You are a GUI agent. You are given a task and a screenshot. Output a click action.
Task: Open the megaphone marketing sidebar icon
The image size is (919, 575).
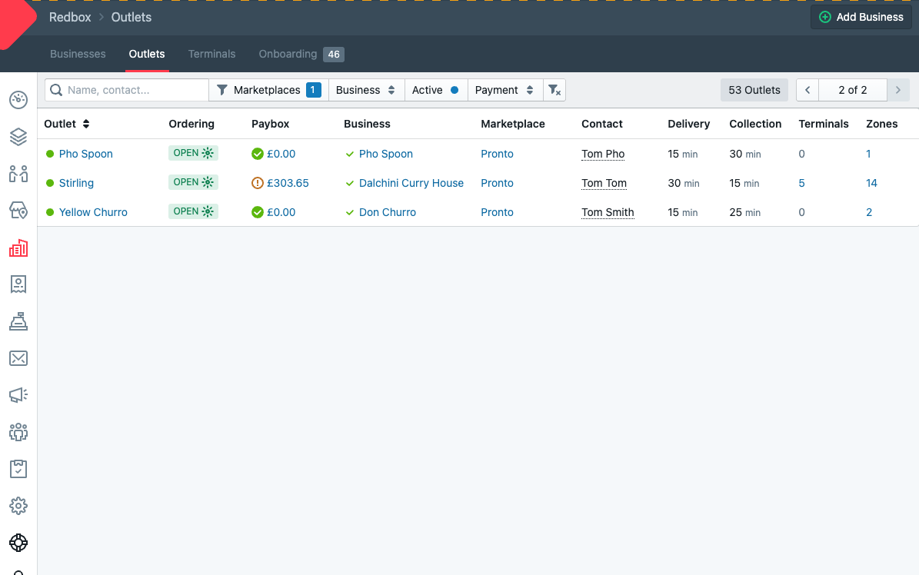[18, 395]
